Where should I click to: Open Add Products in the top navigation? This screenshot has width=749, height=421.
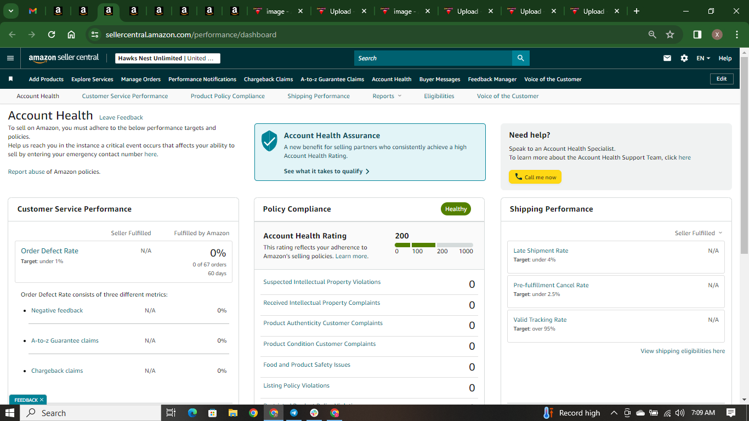click(x=46, y=79)
